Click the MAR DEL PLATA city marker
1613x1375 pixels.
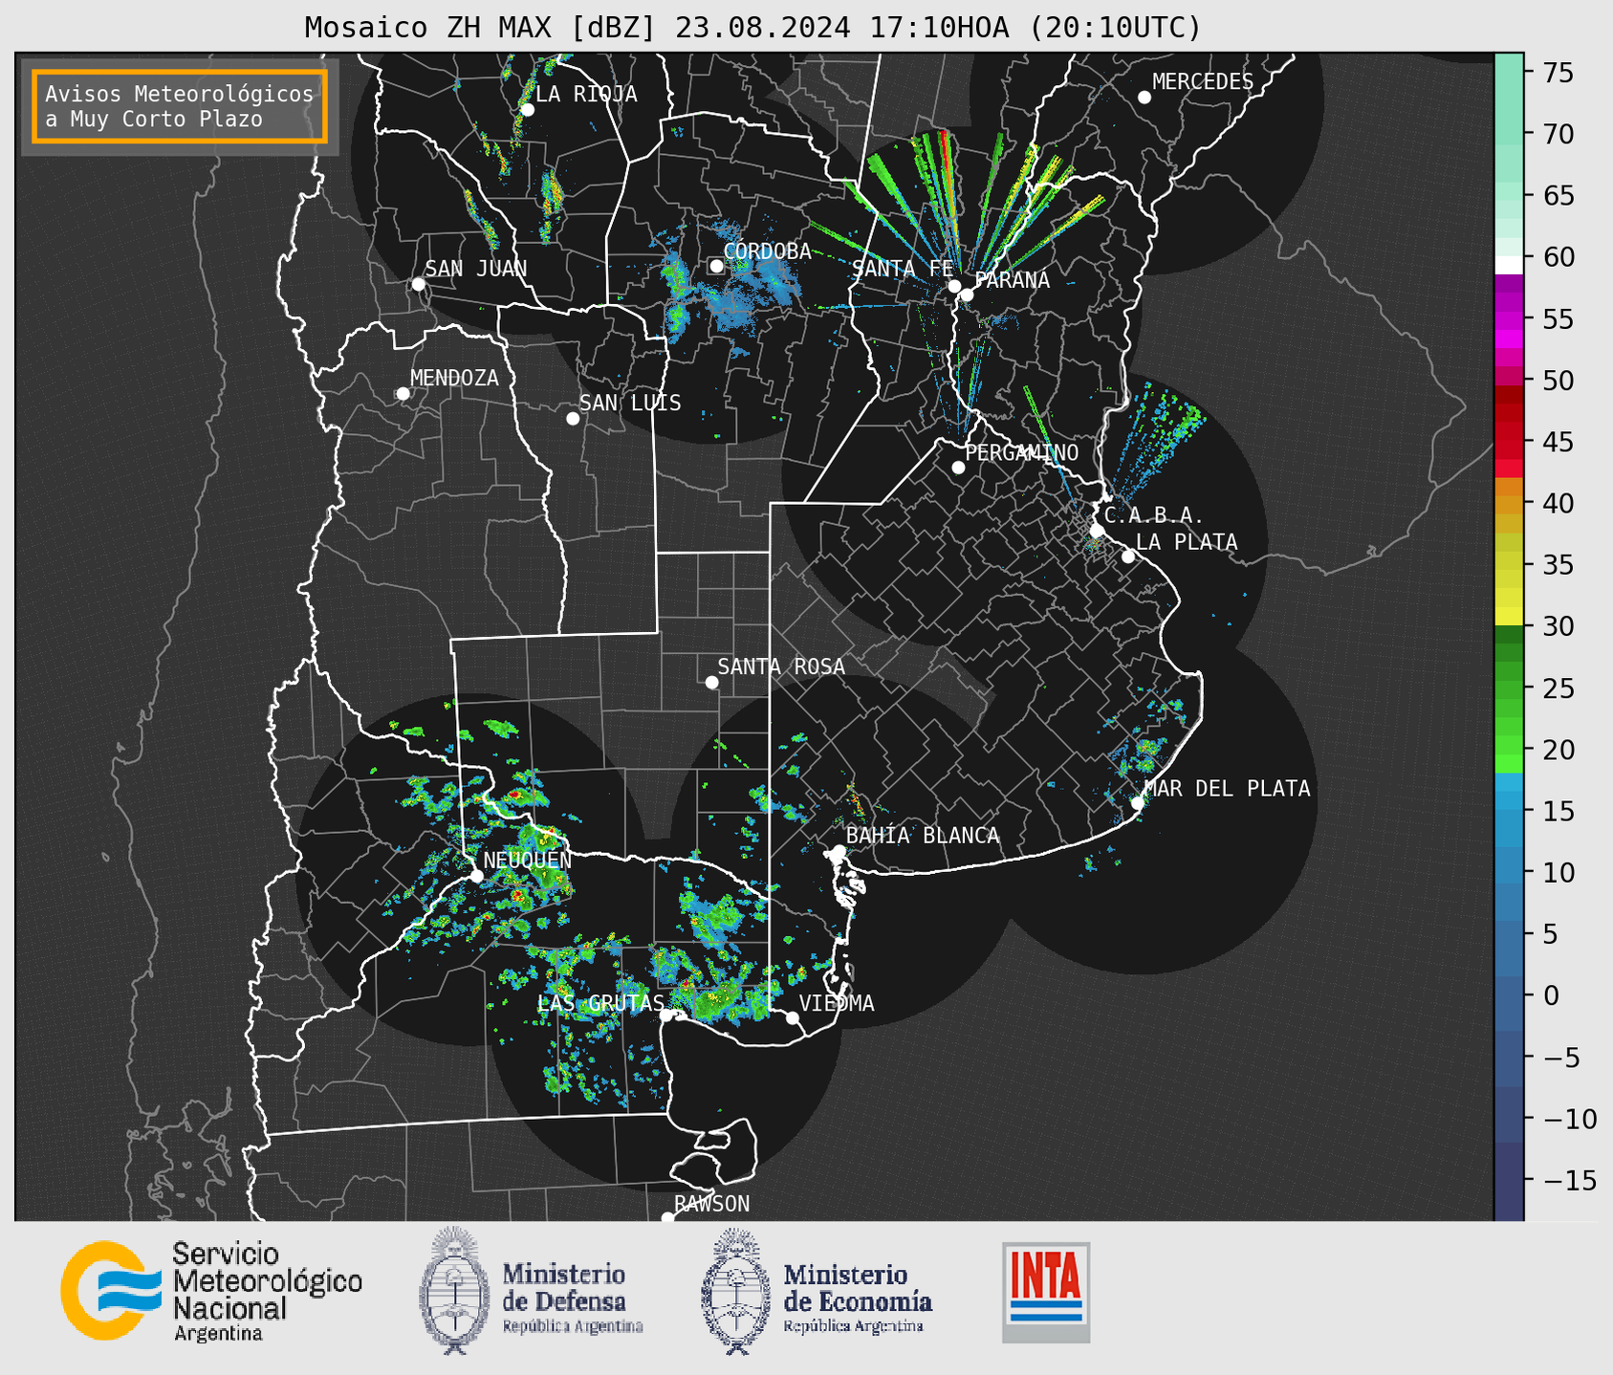1137,803
